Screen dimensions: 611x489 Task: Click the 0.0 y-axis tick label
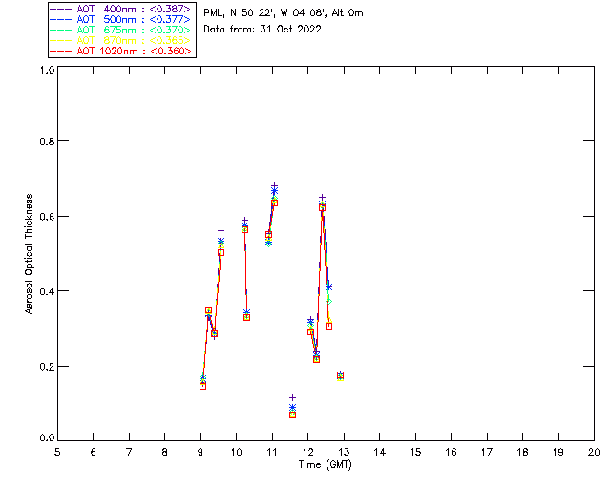point(47,438)
